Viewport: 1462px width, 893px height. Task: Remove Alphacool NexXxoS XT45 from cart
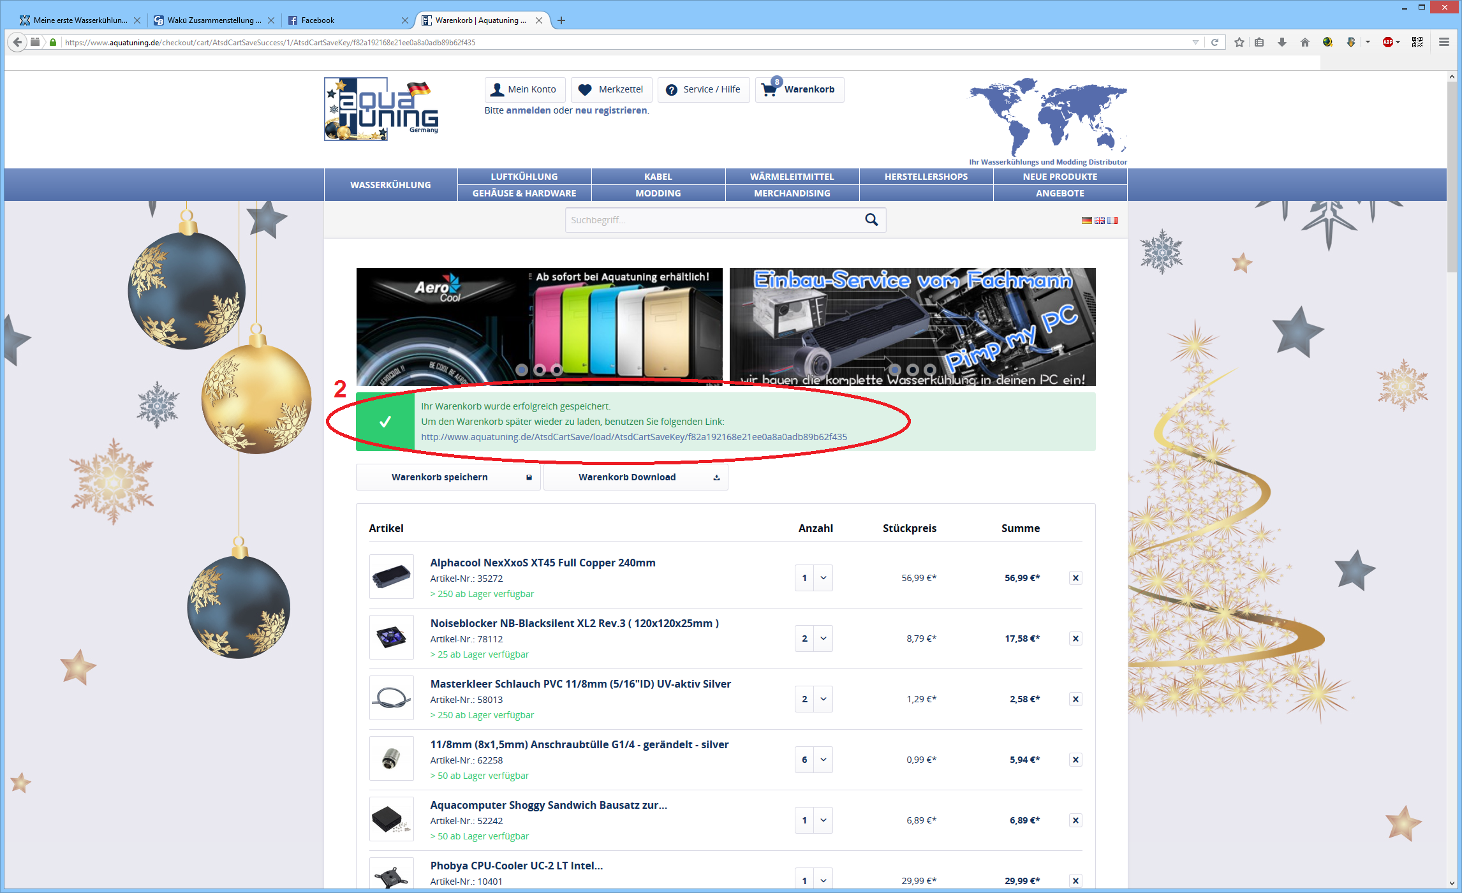1075,578
